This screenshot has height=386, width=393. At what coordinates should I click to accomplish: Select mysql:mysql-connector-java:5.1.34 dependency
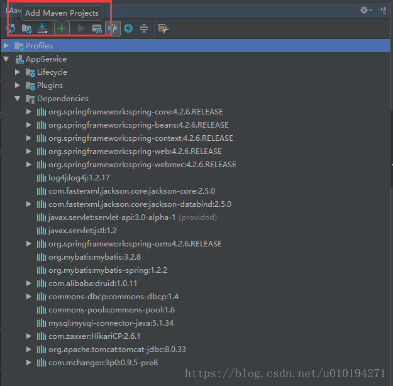point(111,323)
